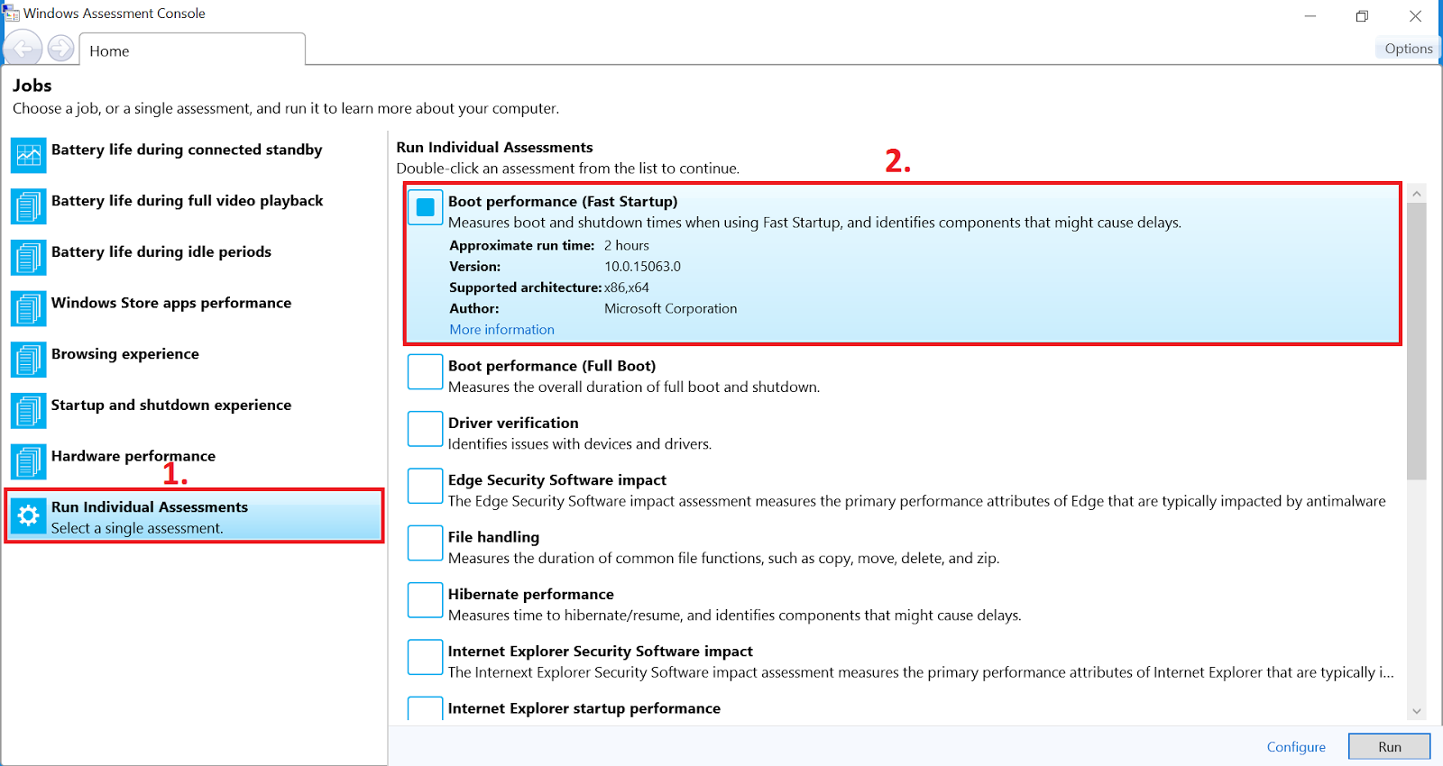The height and width of the screenshot is (766, 1443).
Task: Click the scrollbar down arrow
Action: (1418, 709)
